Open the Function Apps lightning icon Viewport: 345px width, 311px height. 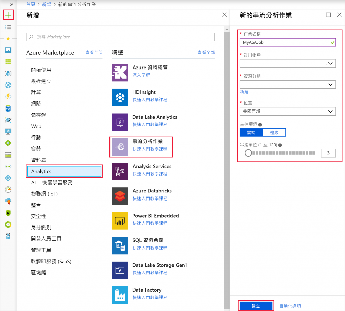[x=8, y=96]
